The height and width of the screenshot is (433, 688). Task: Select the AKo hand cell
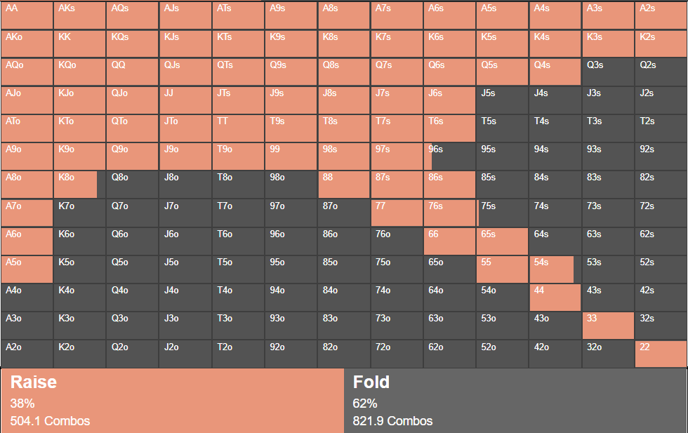(27, 44)
